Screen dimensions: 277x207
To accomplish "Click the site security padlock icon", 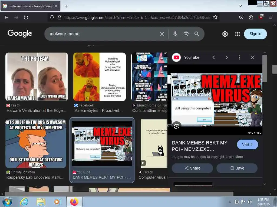I will (60, 18).
